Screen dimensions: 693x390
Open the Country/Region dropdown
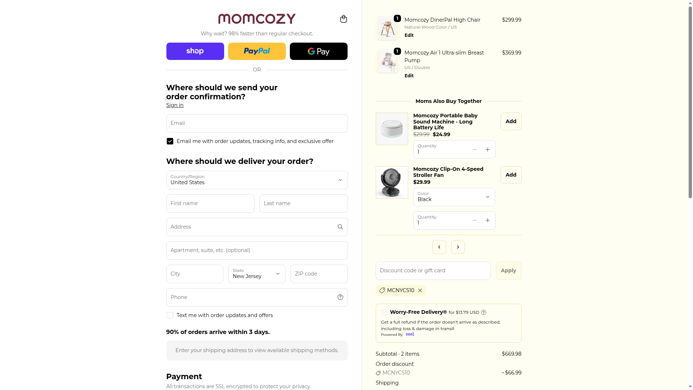[257, 180]
